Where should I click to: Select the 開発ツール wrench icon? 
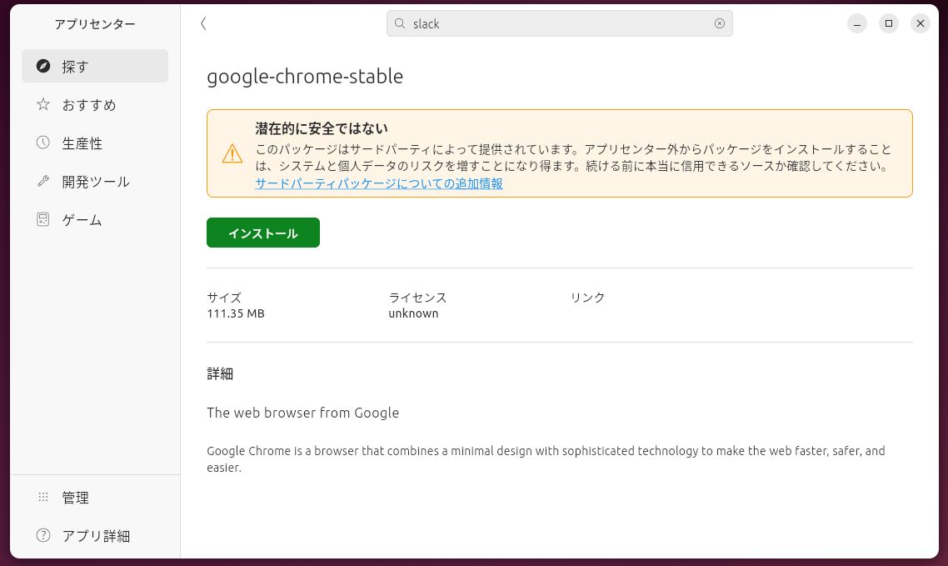point(42,181)
